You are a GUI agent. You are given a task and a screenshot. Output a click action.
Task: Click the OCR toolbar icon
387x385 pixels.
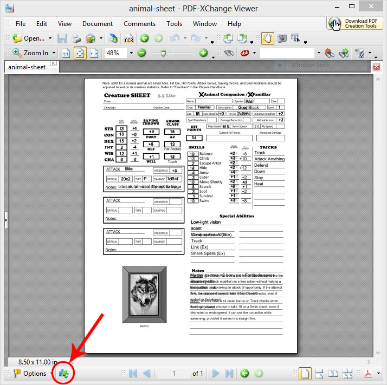click(129, 38)
